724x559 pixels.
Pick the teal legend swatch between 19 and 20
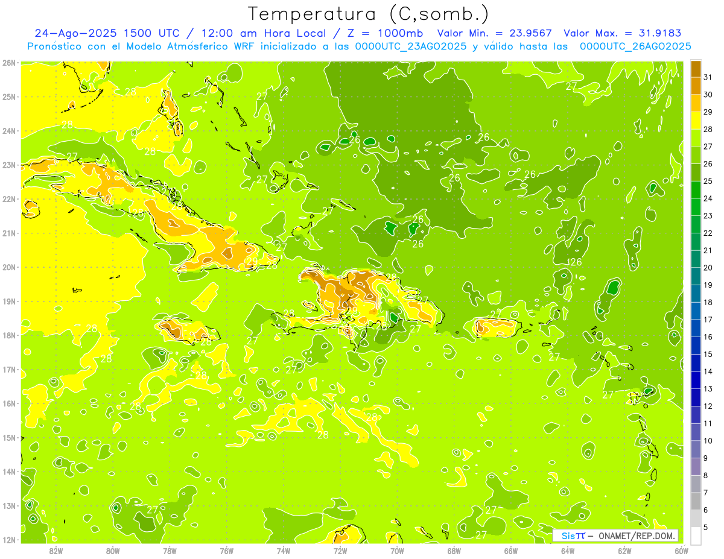(x=696, y=276)
